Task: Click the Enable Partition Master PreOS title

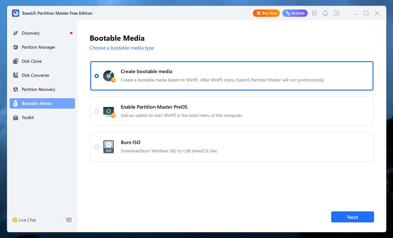Action: click(x=154, y=107)
